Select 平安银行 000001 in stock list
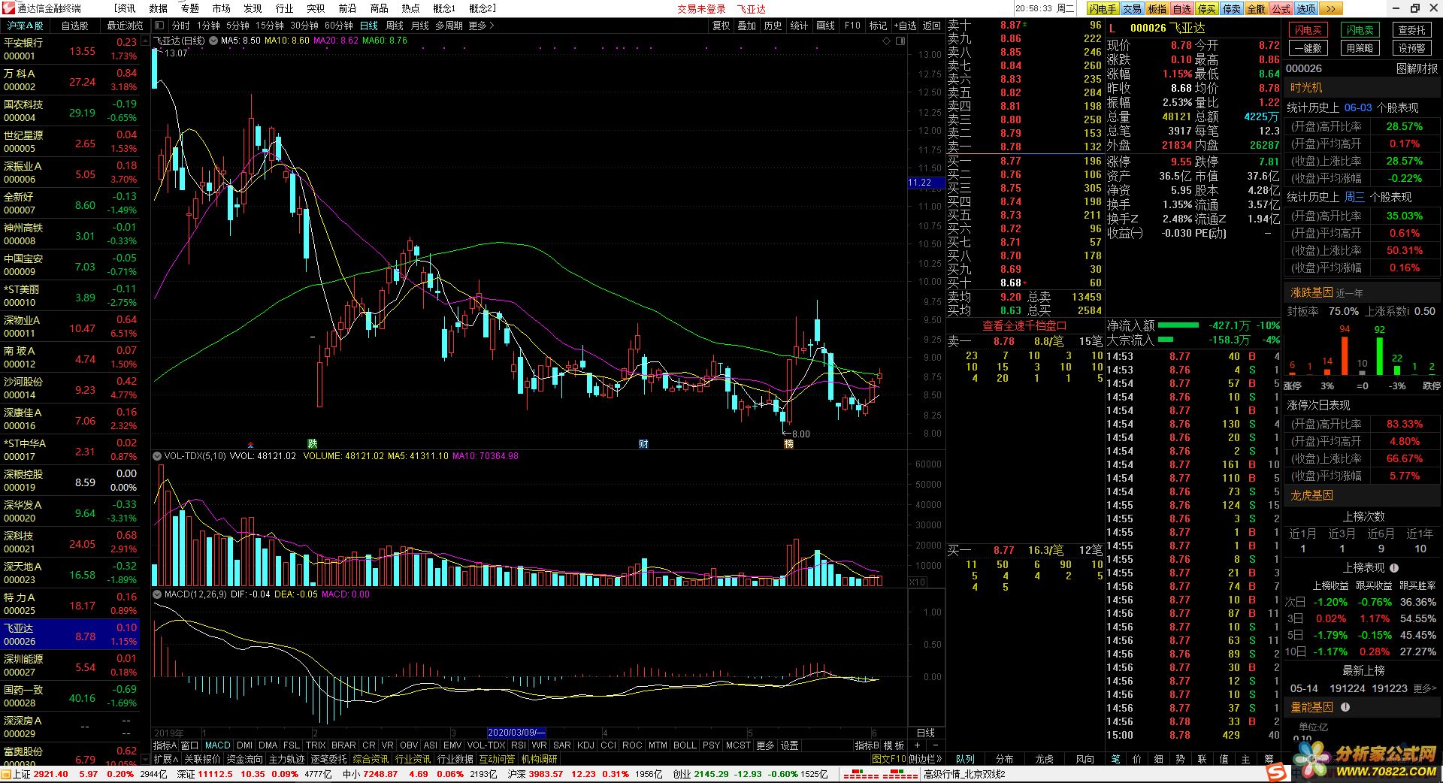 point(71,49)
